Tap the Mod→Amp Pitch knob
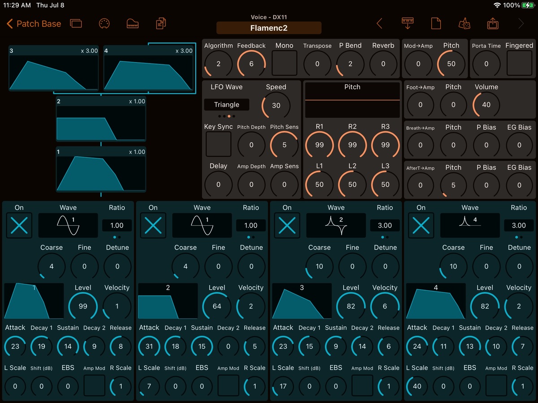Image resolution: width=538 pixels, height=403 pixels. pos(451,64)
